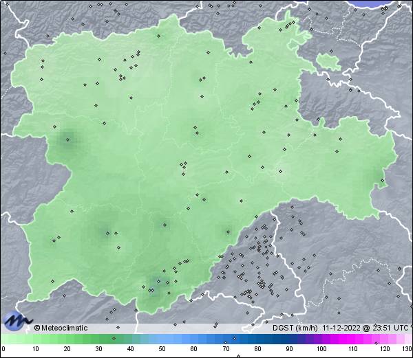
Task: Click the DGST (km/h) label
Action: (x=295, y=328)
